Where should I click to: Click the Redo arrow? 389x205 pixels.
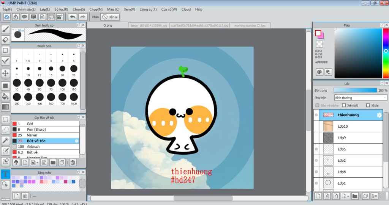coord(83,17)
